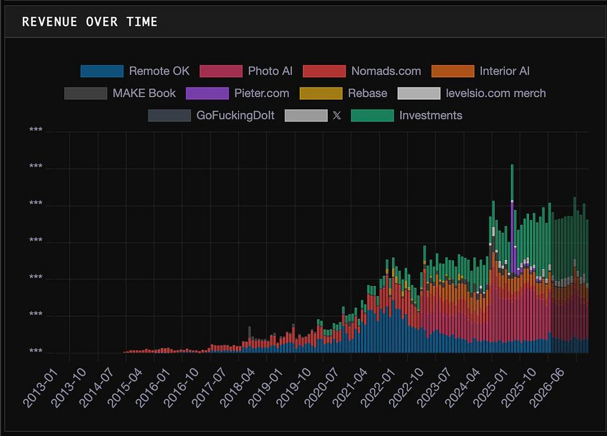The height and width of the screenshot is (436, 607).
Task: Click the yellow Rebase legend swatch
Action: pos(321,94)
